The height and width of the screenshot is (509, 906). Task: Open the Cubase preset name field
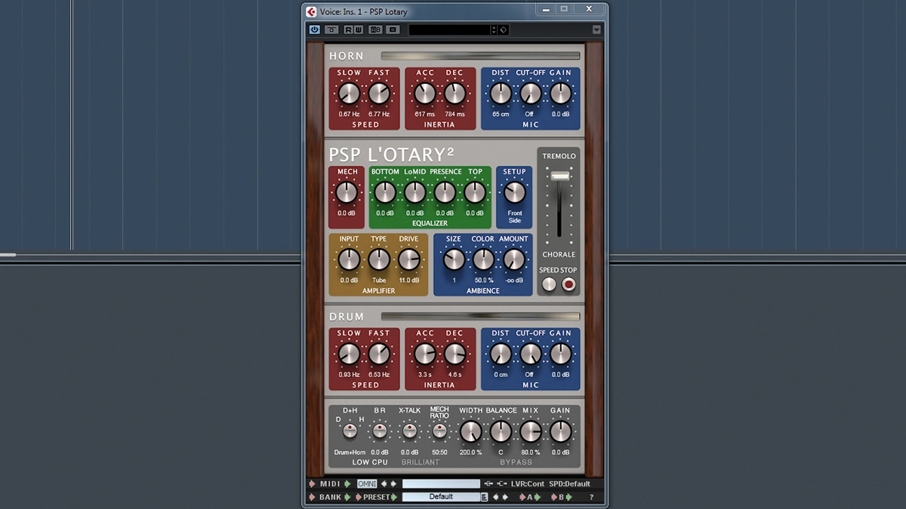click(x=449, y=29)
